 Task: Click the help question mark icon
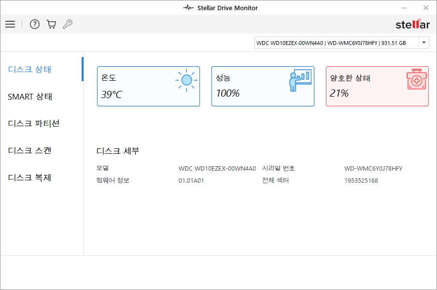tap(34, 24)
